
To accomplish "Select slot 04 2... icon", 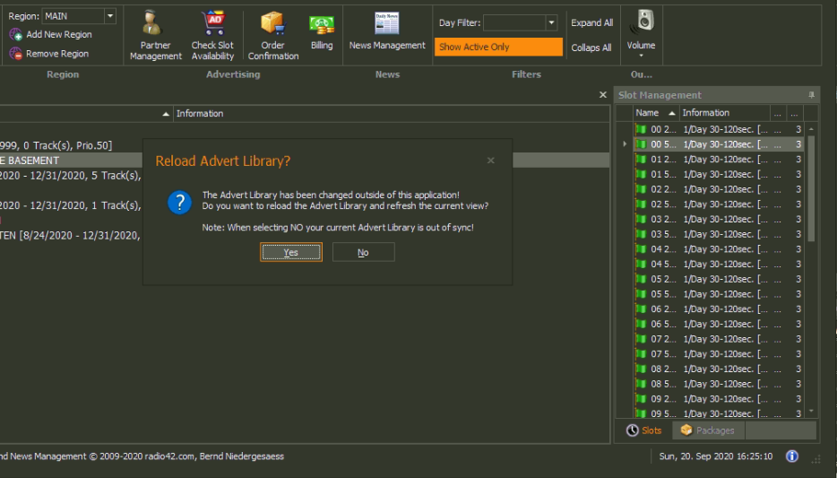I will tap(641, 249).
